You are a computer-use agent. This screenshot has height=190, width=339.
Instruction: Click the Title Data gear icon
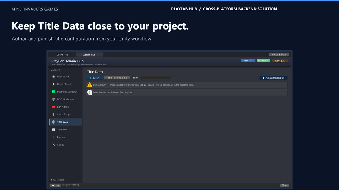click(x=53, y=122)
